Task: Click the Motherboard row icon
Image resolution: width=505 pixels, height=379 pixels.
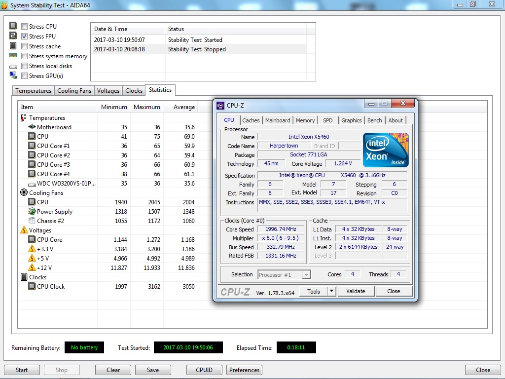Action: [32, 127]
